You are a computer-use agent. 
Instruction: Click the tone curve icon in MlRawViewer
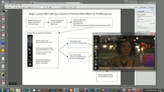pos(96,44)
